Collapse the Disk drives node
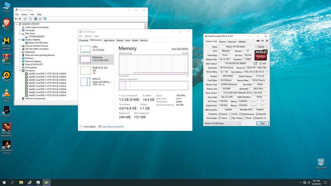Image resolution: width=331 pixels, height=186 pixels. [x=20, y=33]
